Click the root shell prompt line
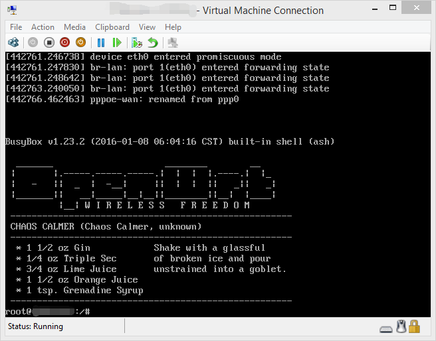Viewport: 436px width, 341px height. 48,311
